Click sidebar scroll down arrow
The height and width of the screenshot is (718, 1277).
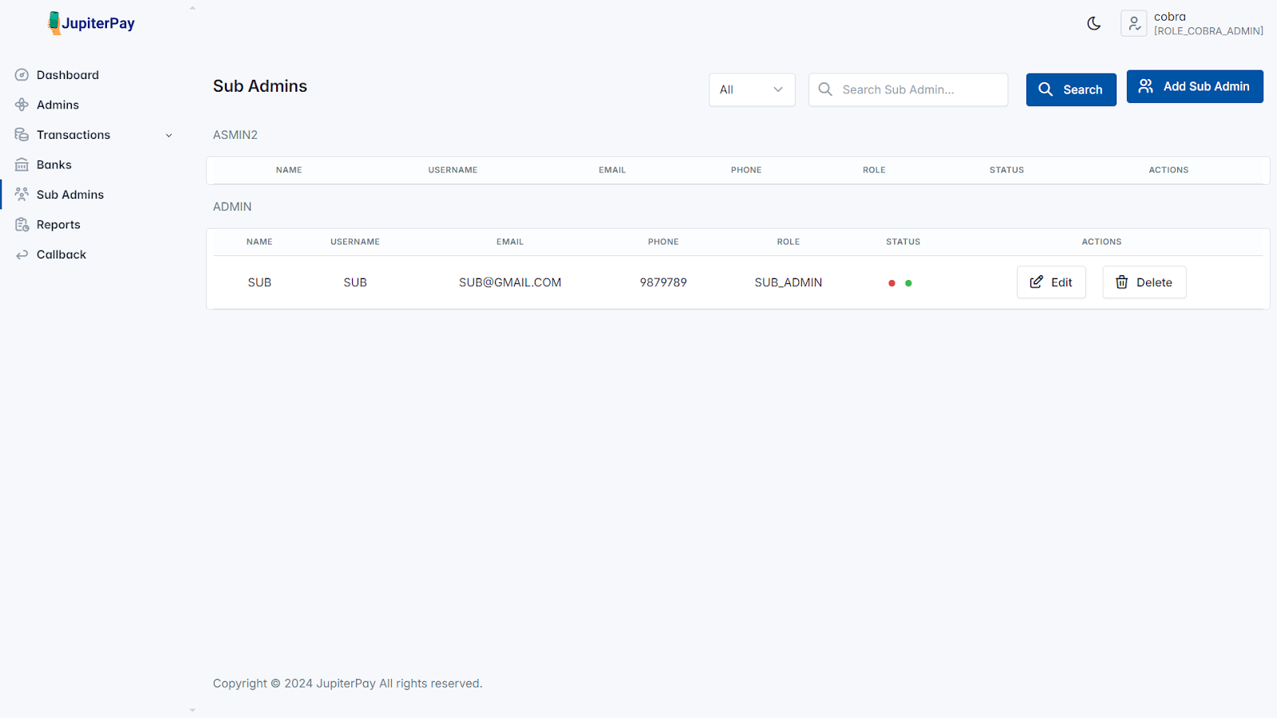click(192, 710)
